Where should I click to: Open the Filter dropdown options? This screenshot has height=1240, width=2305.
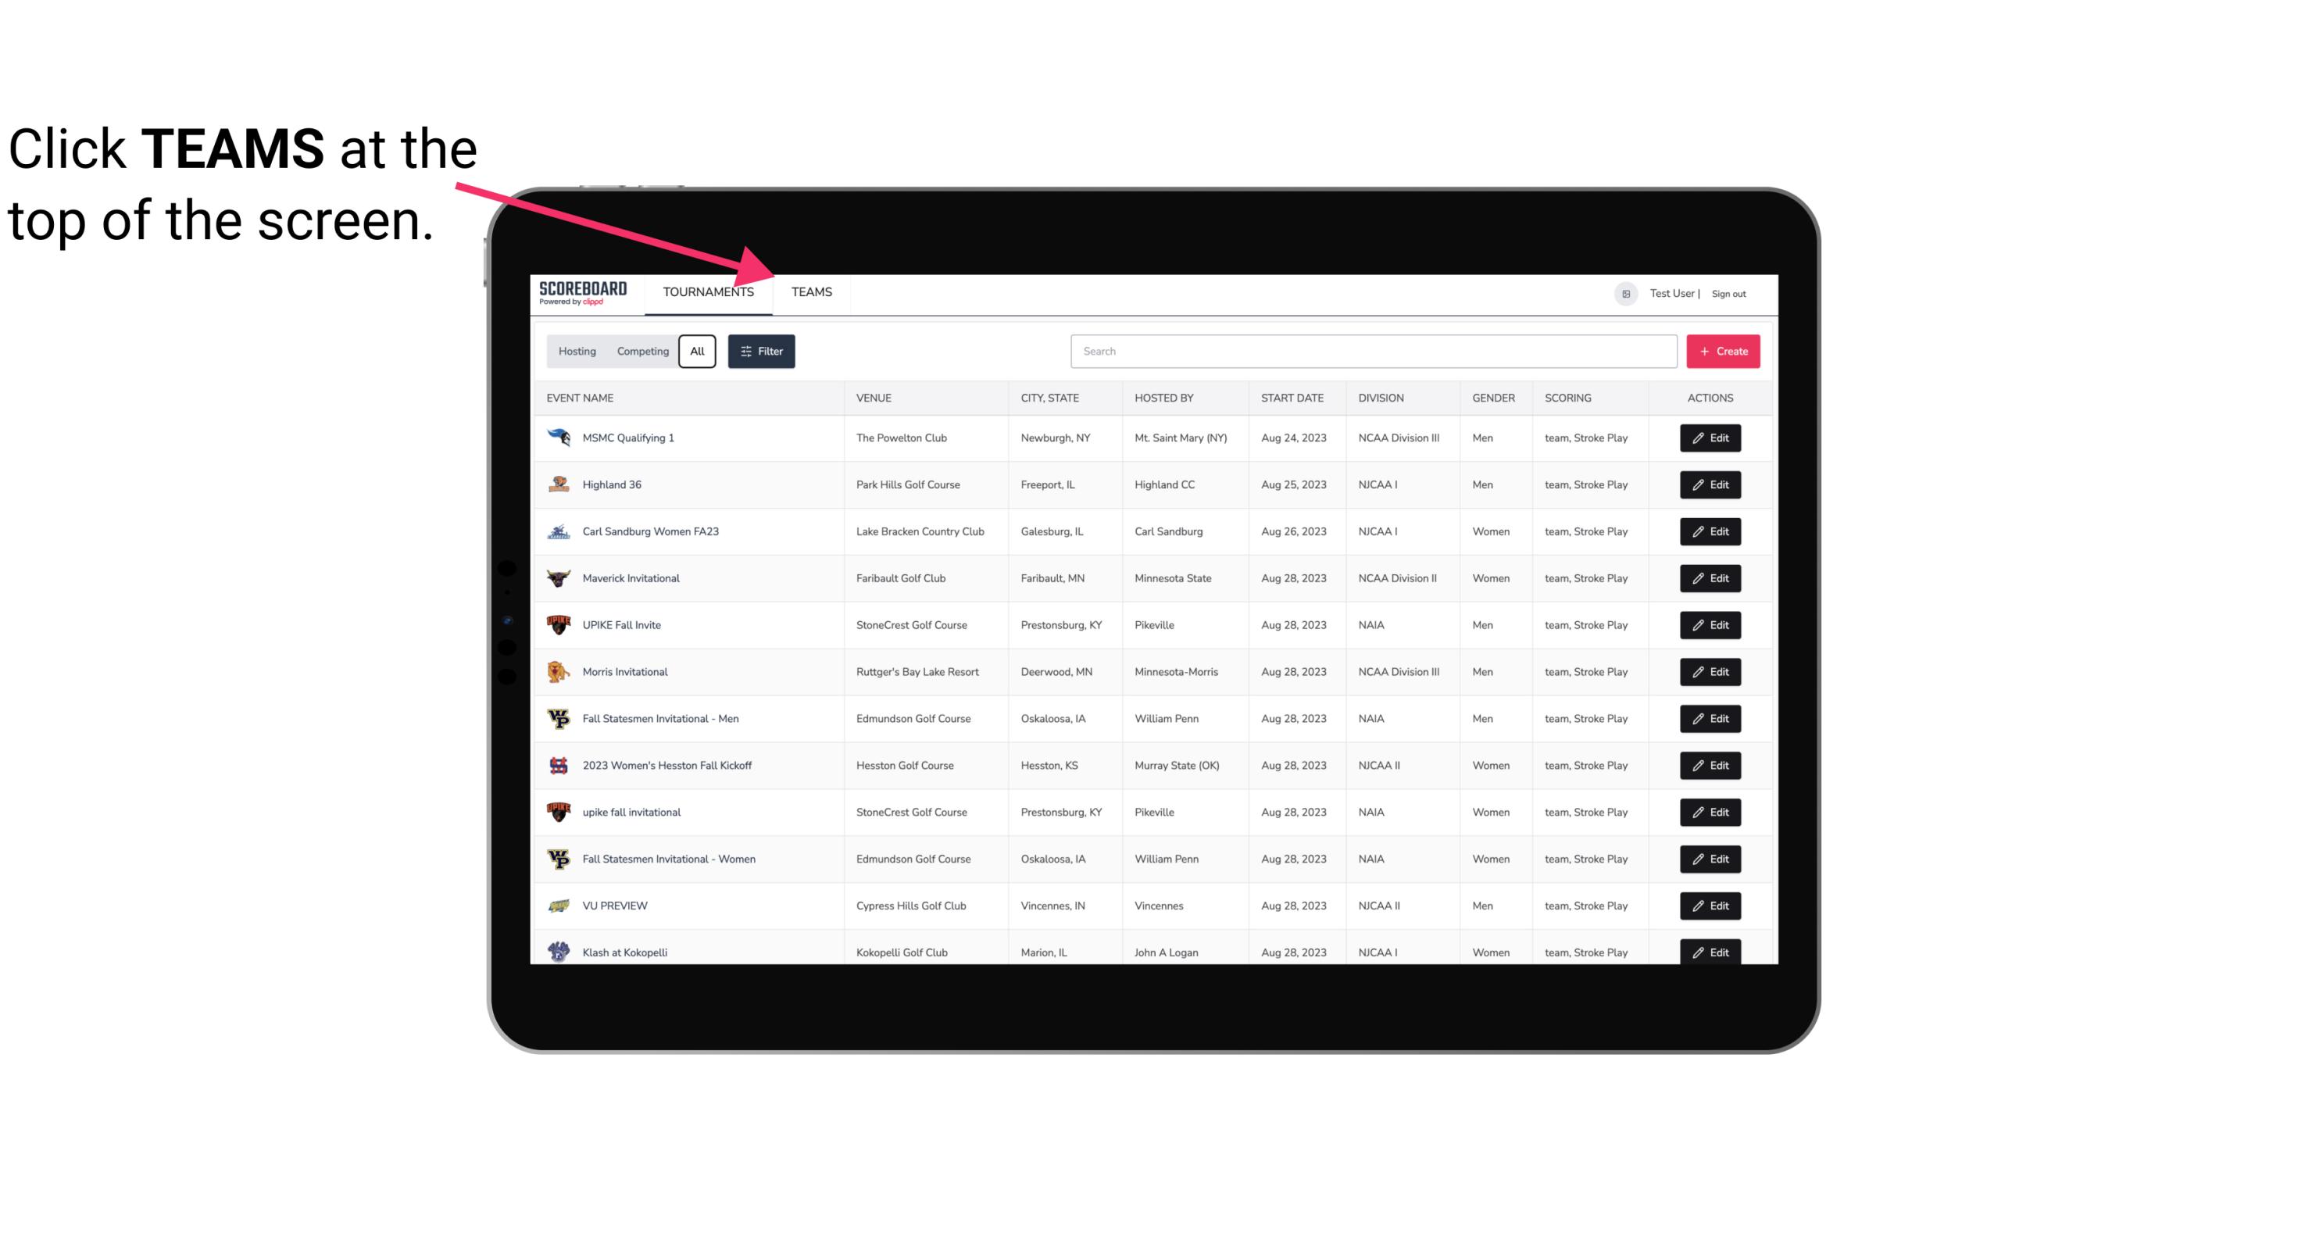[x=762, y=352]
